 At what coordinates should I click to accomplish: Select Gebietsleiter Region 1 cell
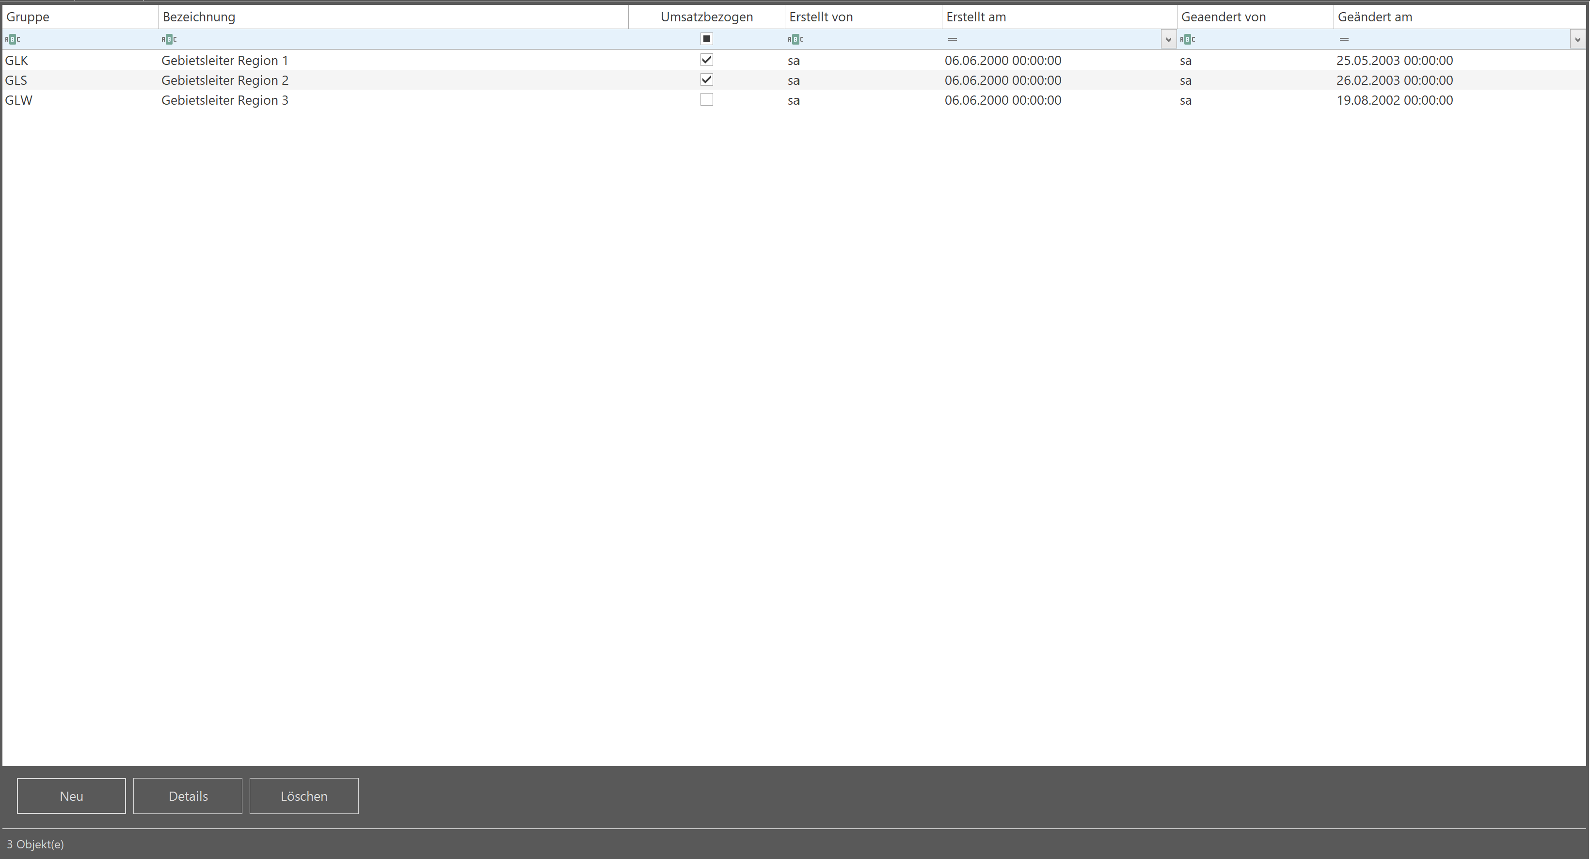click(394, 61)
